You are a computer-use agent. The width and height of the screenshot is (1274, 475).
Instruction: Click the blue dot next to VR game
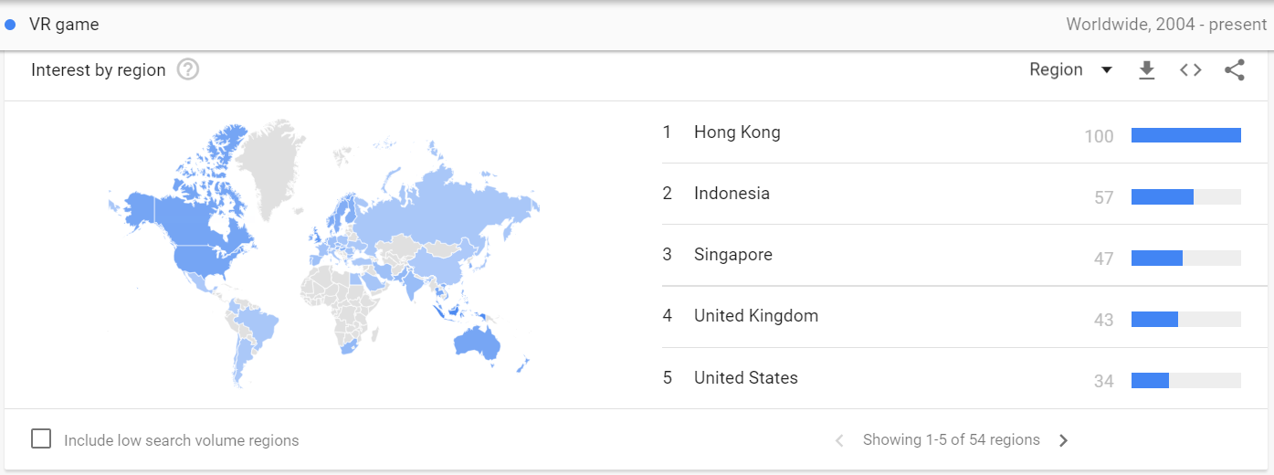[x=11, y=25]
